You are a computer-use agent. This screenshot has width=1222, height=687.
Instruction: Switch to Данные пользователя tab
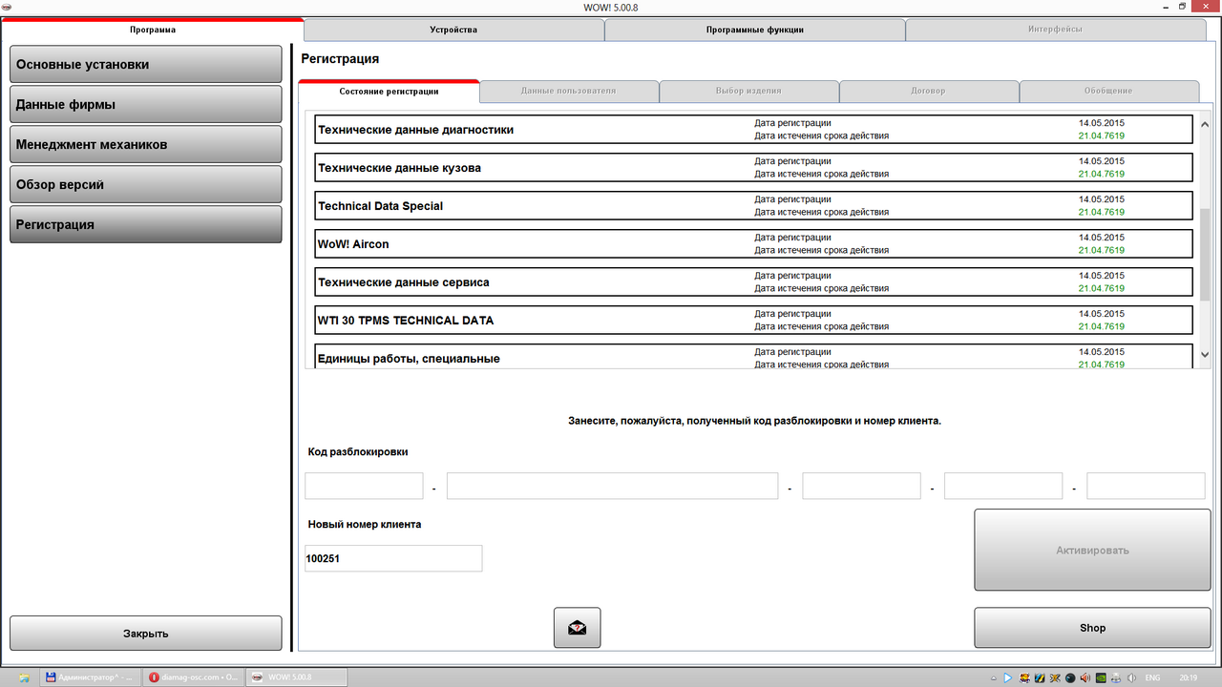point(568,92)
